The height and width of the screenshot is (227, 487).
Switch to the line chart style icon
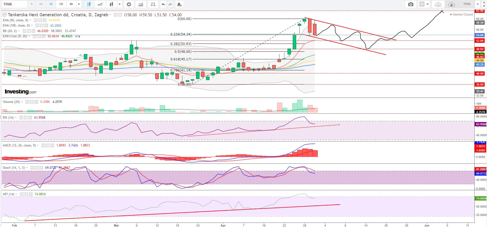100,4
